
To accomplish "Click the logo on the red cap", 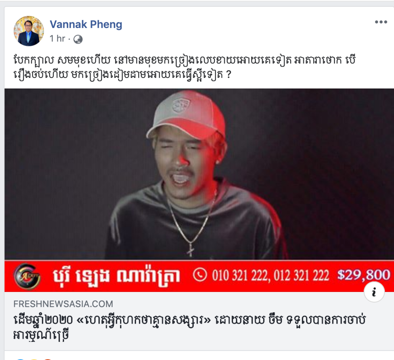I will [181, 105].
